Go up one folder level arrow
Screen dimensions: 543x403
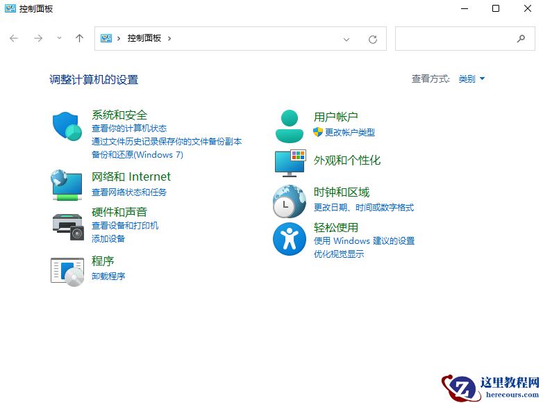coord(79,38)
